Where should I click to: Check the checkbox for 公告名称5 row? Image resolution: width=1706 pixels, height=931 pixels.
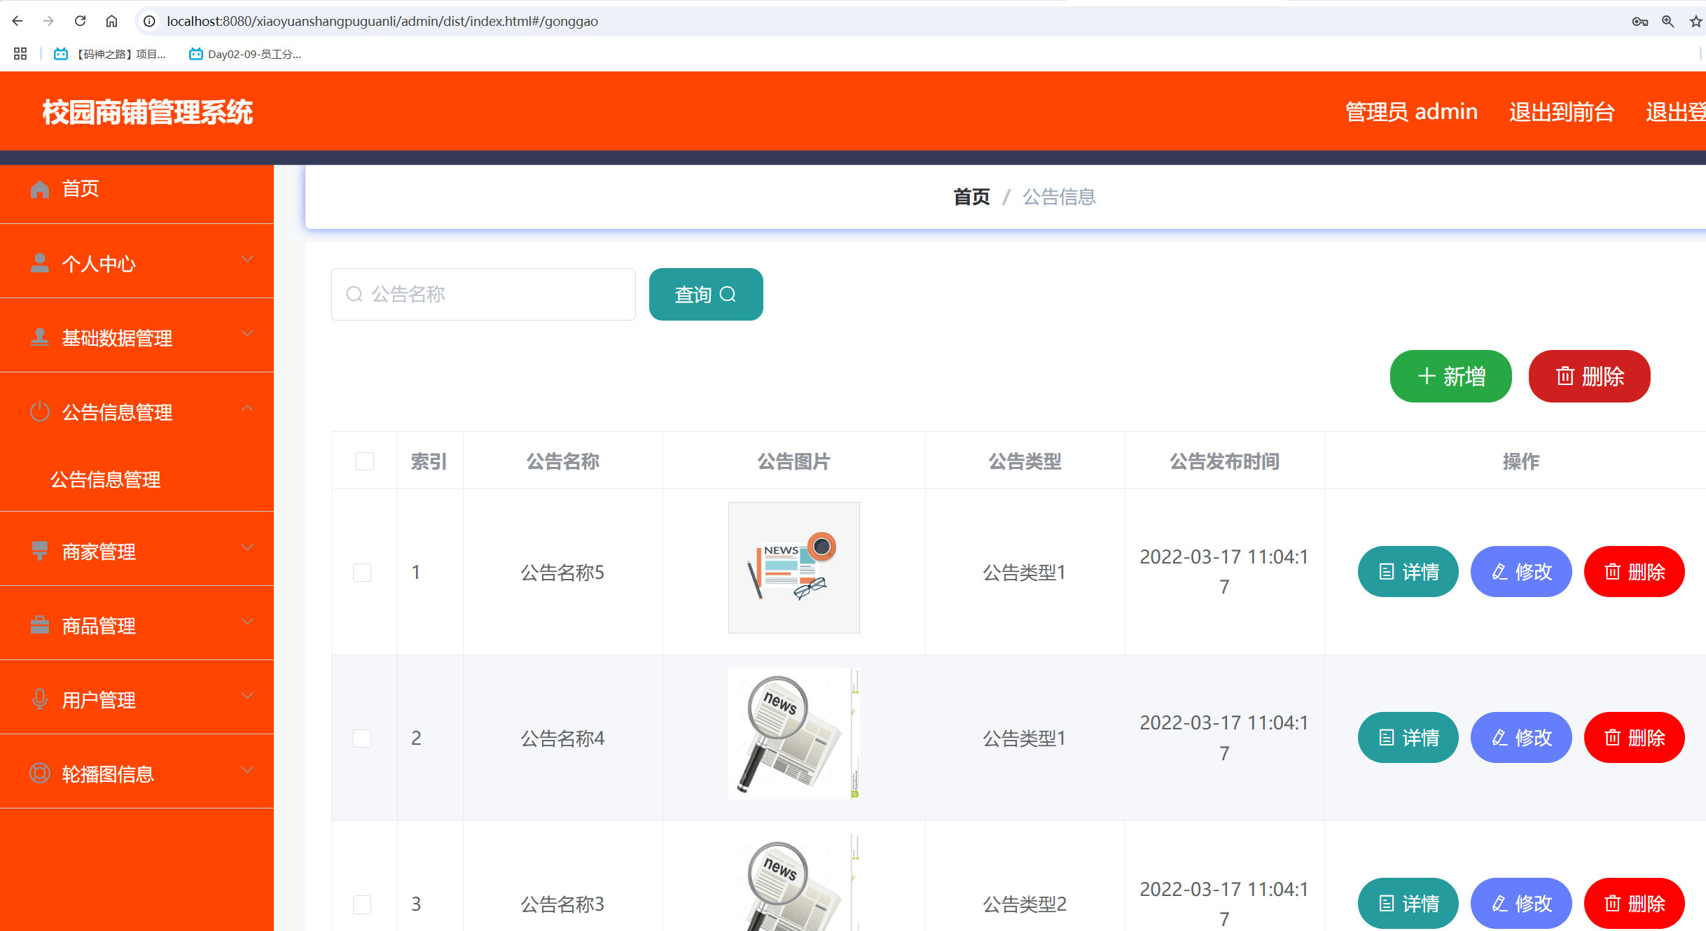[363, 572]
